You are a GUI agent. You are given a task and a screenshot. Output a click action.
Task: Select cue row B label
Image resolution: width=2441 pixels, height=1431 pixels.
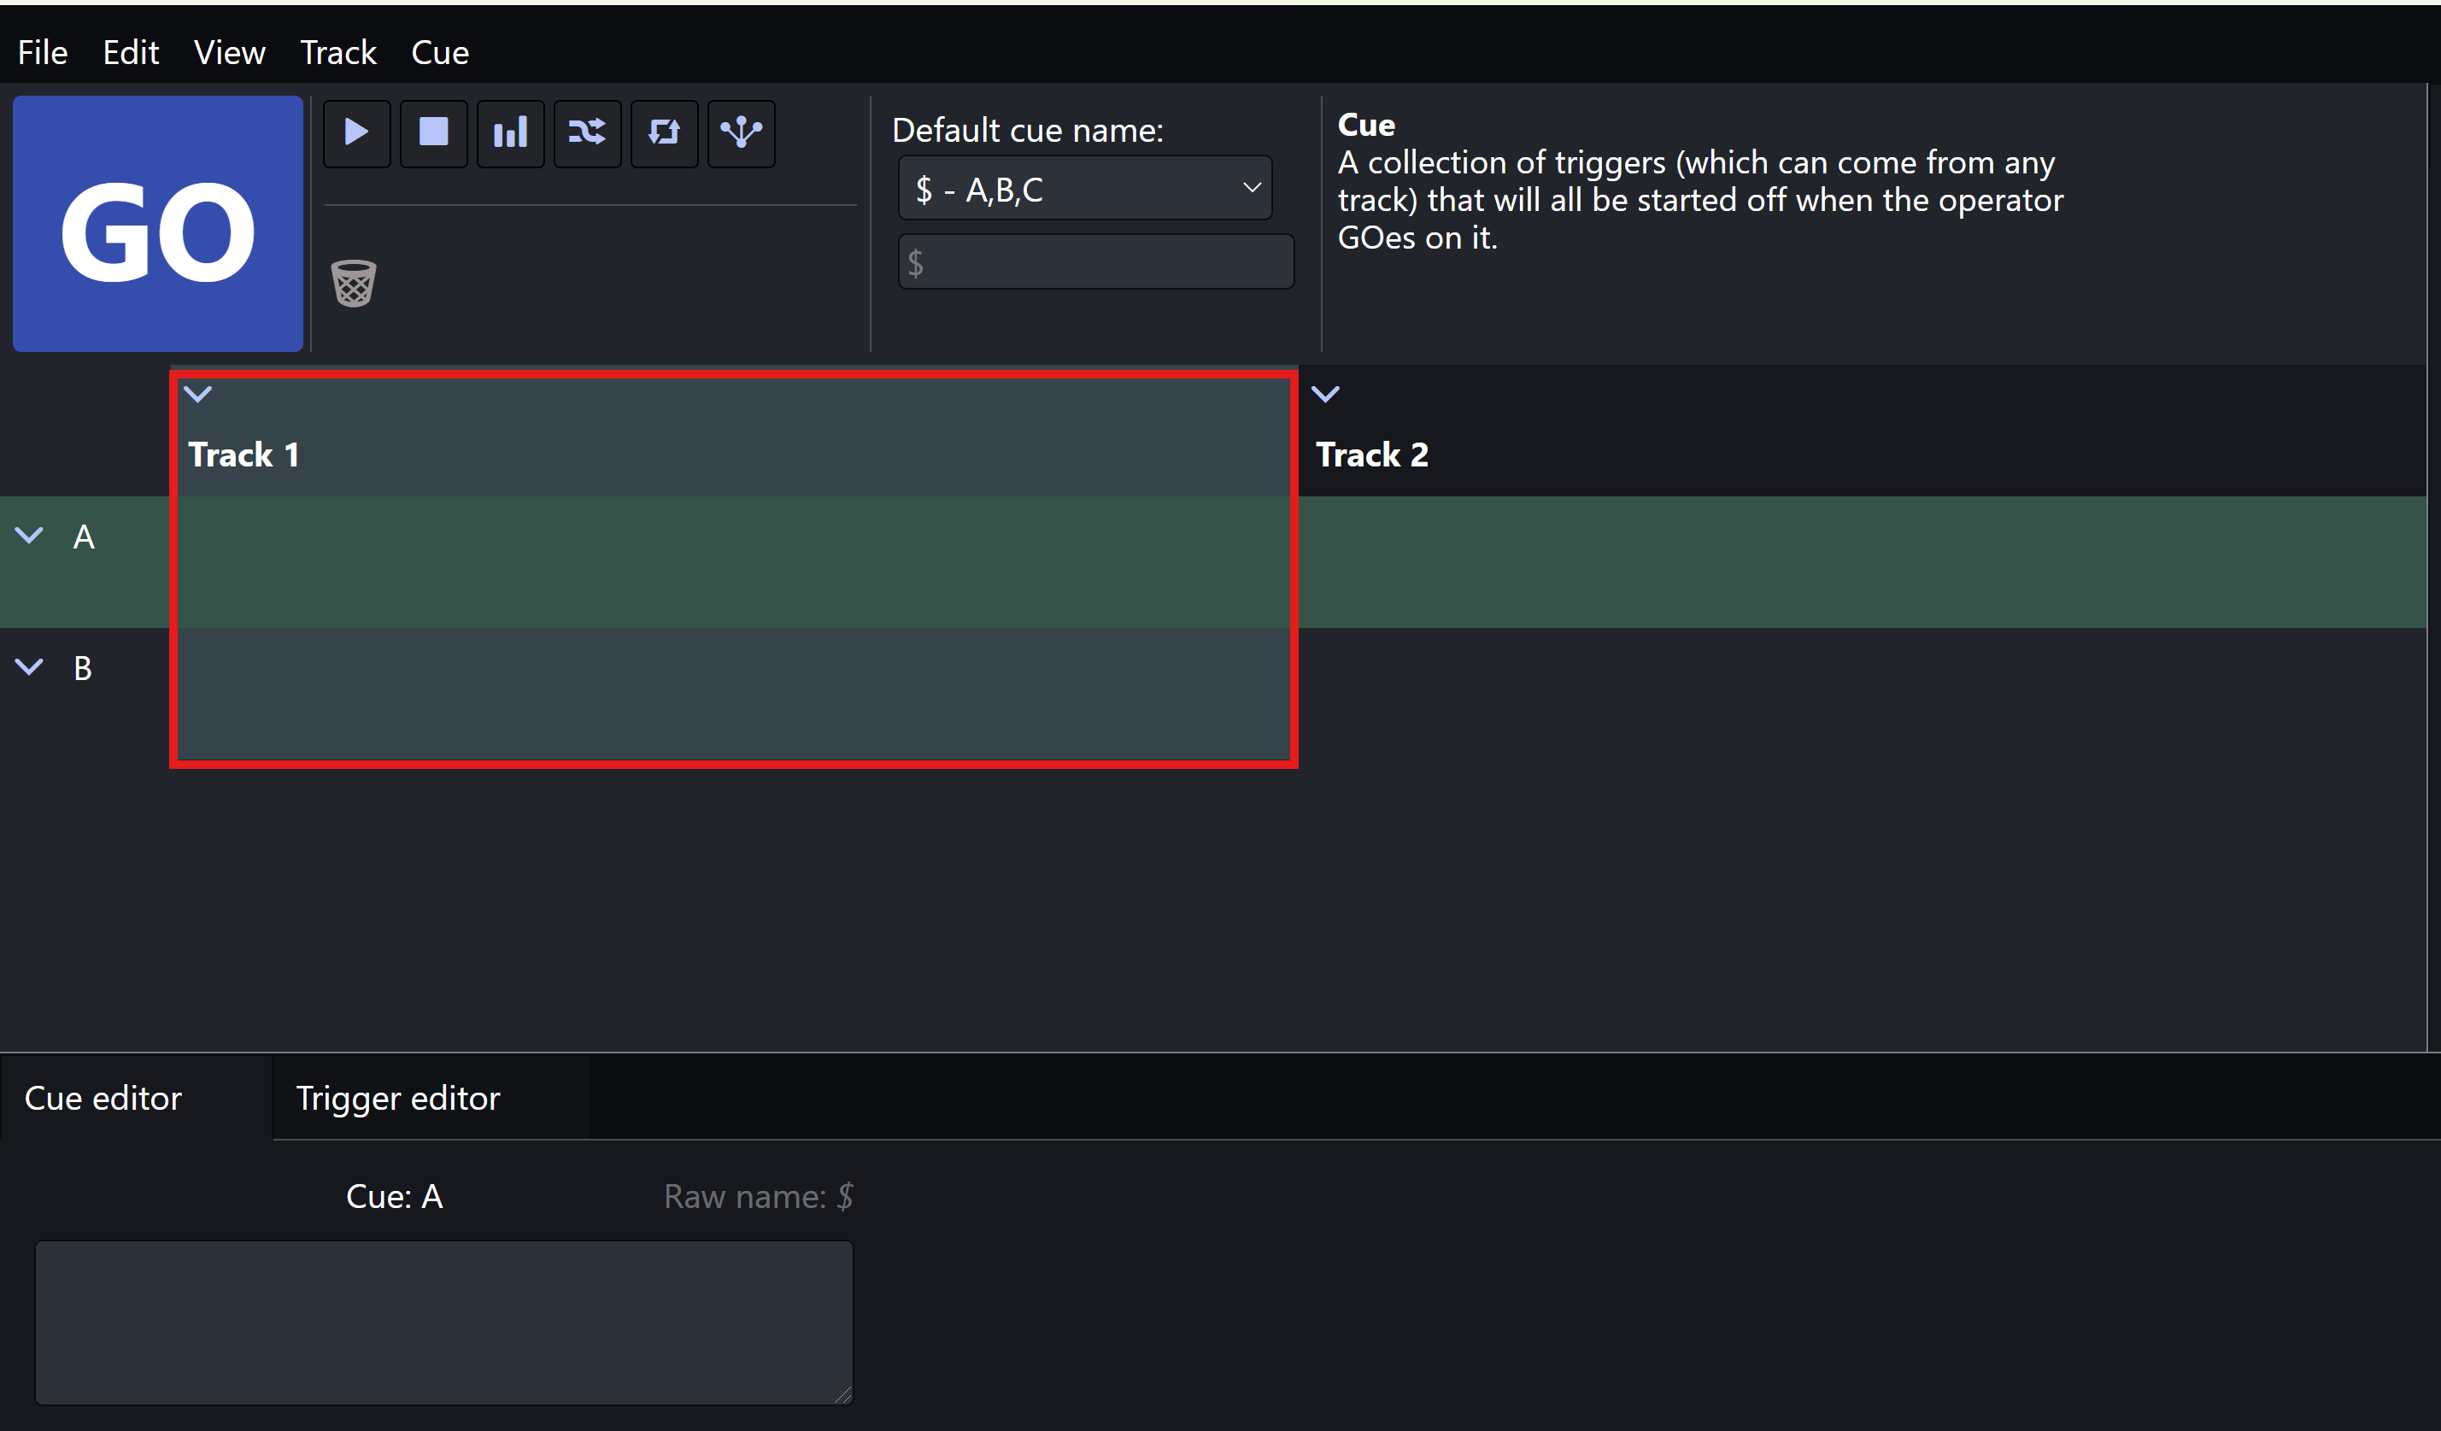coord(84,668)
